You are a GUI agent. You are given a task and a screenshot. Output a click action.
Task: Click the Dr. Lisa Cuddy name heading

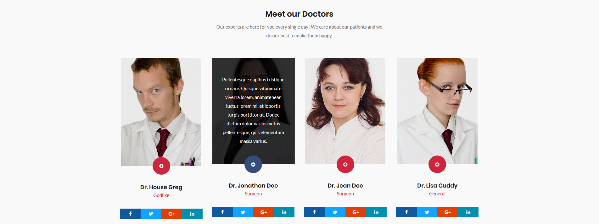(437, 186)
